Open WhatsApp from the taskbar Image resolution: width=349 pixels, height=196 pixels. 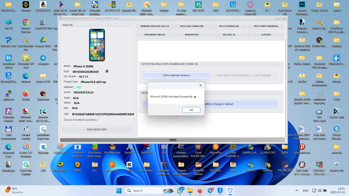point(180,191)
